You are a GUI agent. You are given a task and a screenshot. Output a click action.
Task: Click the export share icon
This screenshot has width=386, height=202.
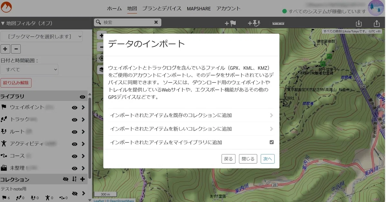coord(377,23)
